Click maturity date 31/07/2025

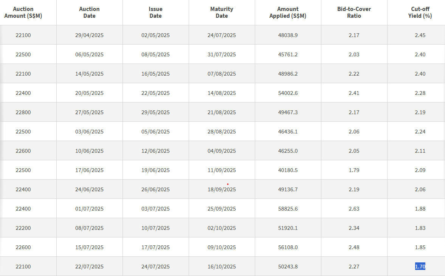coord(222,54)
